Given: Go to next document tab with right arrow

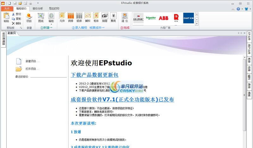Looking at the screenshot, I should point(241,33).
